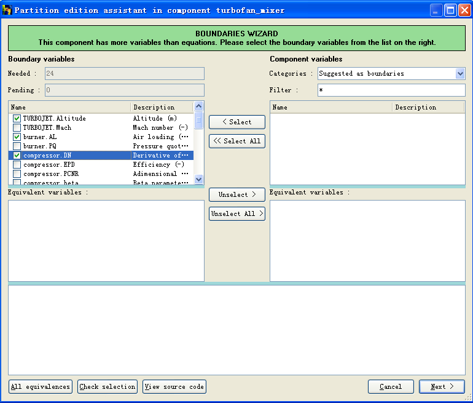This screenshot has width=473, height=403.
Task: Select the burner.PQ row text
Action: tap(40, 146)
